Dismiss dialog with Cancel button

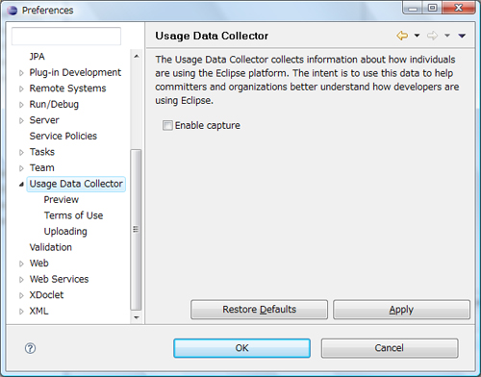390,348
